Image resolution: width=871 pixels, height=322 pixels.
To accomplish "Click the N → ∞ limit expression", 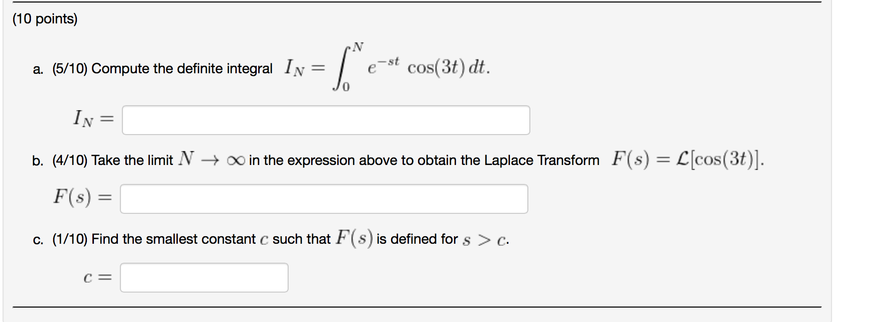I will point(211,160).
